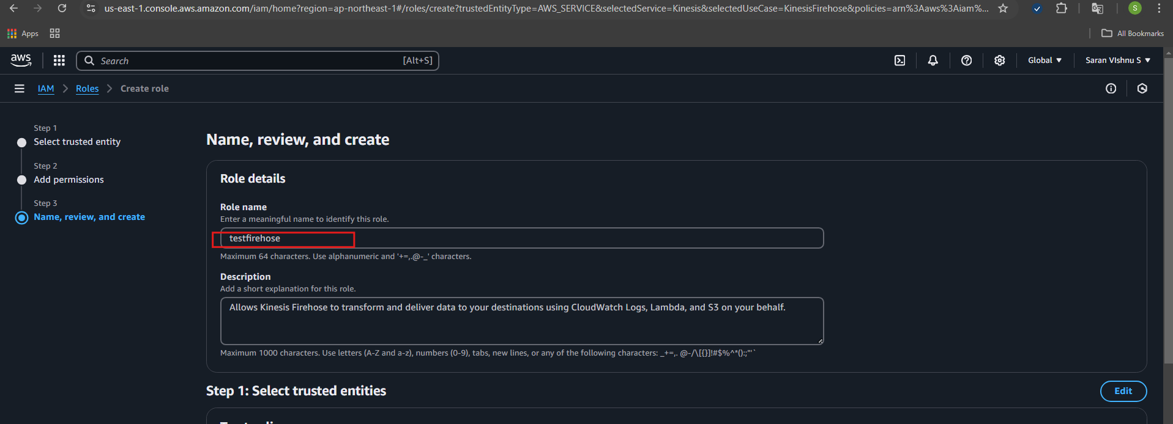Open the notifications bell
Image resolution: width=1173 pixels, height=424 pixels.
(933, 60)
